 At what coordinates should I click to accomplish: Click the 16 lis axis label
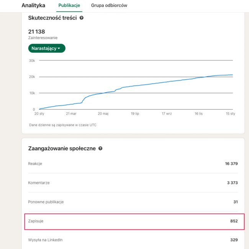click(199, 113)
